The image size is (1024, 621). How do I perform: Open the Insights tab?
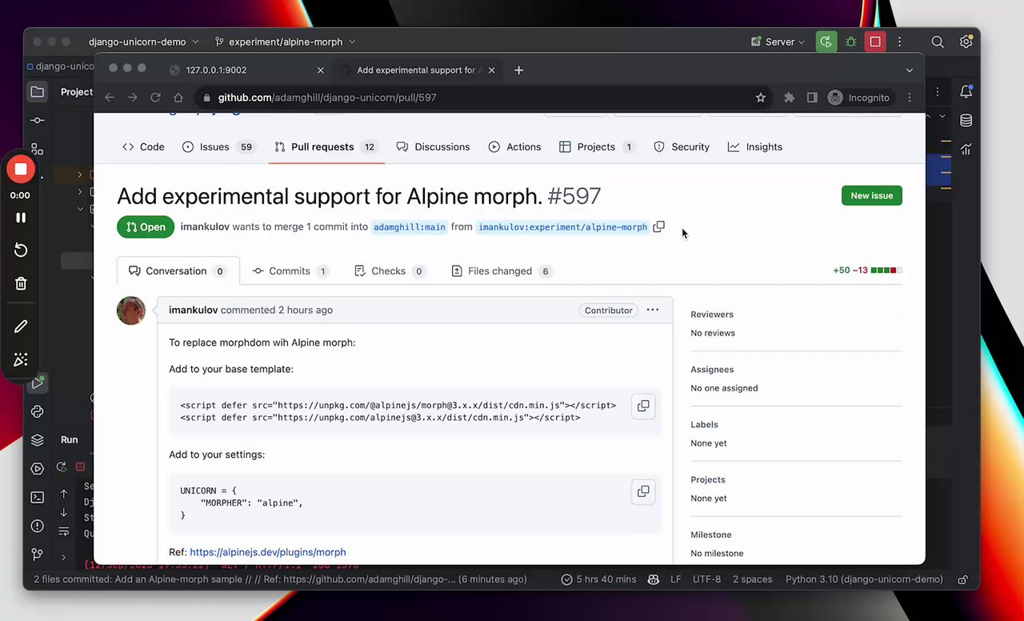click(x=755, y=147)
